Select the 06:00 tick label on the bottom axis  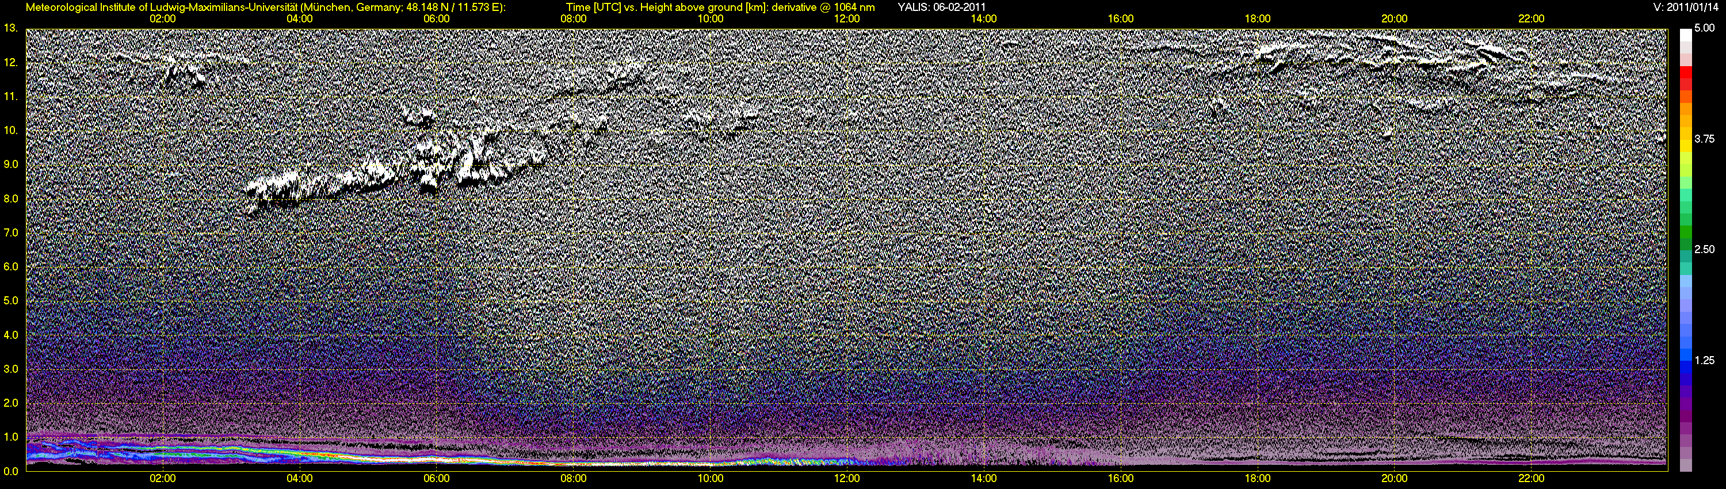[436, 479]
